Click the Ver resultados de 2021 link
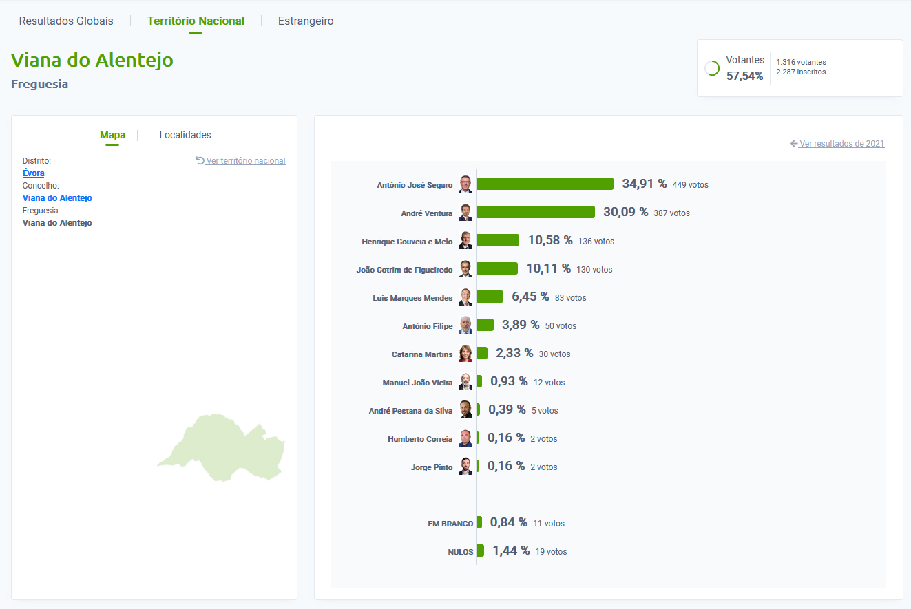This screenshot has width=911, height=609. click(x=841, y=144)
